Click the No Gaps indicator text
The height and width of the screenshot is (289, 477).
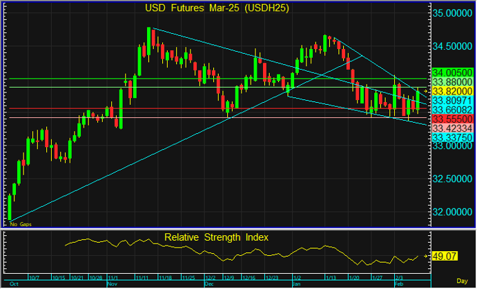[x=21, y=224]
